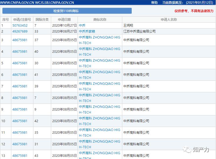Select applicant 江苏中乔酒业有限公司

coord(140,31)
